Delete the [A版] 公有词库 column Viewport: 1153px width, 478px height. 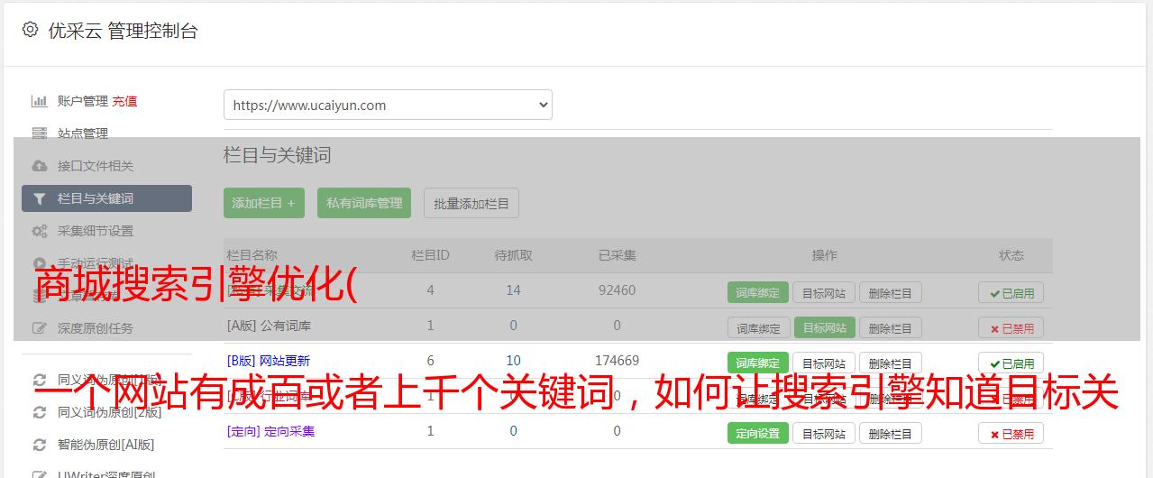[890, 327]
